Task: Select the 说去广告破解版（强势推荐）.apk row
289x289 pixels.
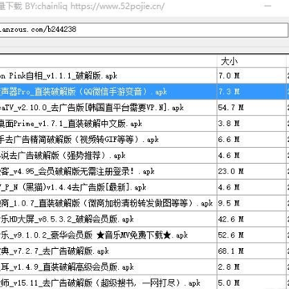Action: click(x=144, y=156)
